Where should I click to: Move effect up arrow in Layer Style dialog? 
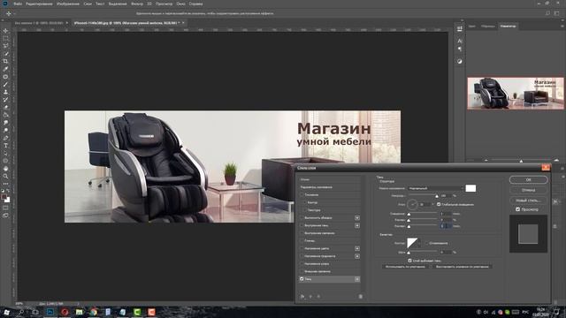310,297
